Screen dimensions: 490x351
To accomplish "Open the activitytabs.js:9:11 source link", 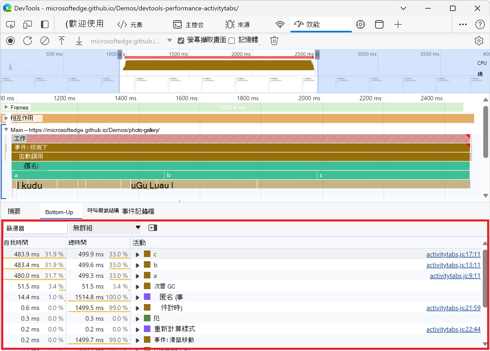I will click(x=455, y=275).
